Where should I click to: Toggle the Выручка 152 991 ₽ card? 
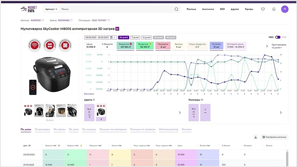[145, 46]
